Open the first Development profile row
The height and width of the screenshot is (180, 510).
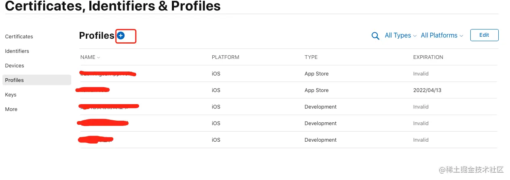pyautogui.click(x=108, y=107)
